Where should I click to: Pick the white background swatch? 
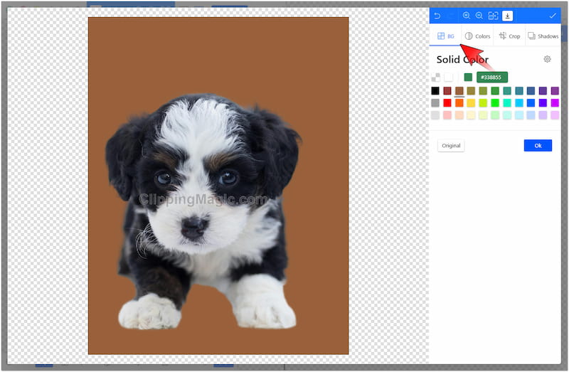(448, 78)
